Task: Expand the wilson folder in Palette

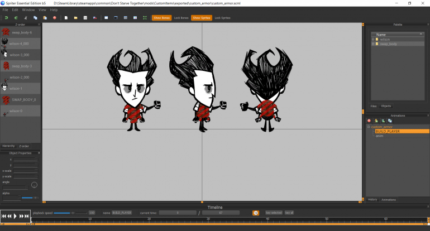Action: pyautogui.click(x=372, y=39)
